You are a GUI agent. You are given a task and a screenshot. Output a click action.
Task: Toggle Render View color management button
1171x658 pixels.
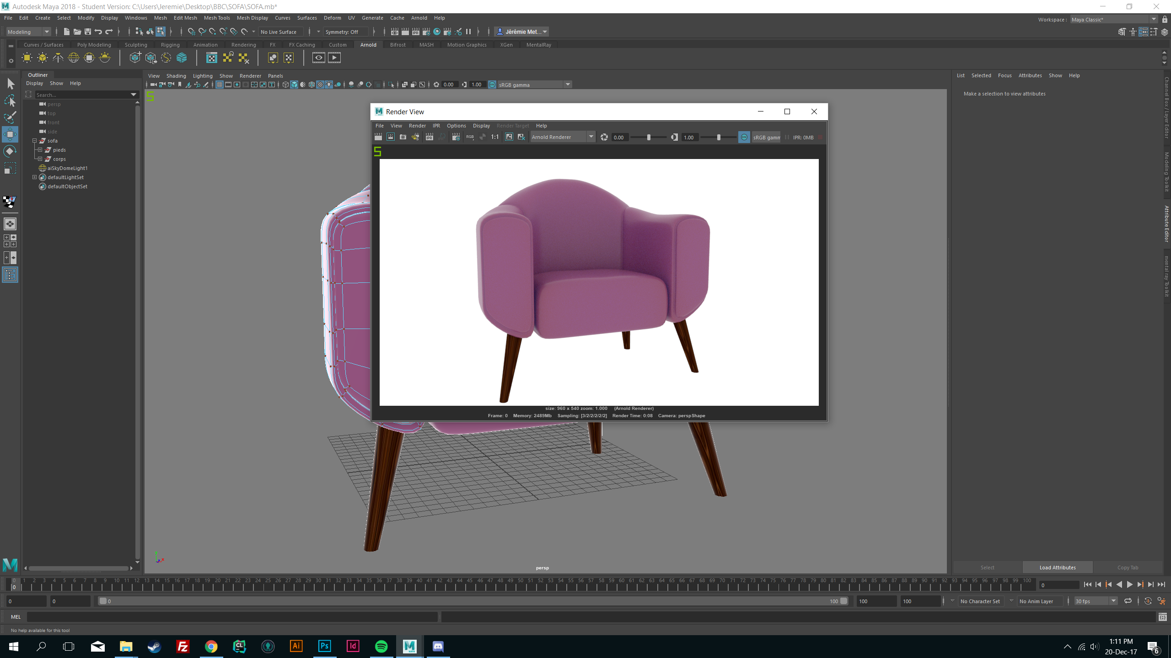coord(744,137)
